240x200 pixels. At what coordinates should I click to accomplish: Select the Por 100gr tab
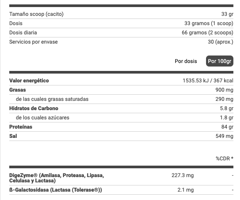pyautogui.click(x=220, y=61)
